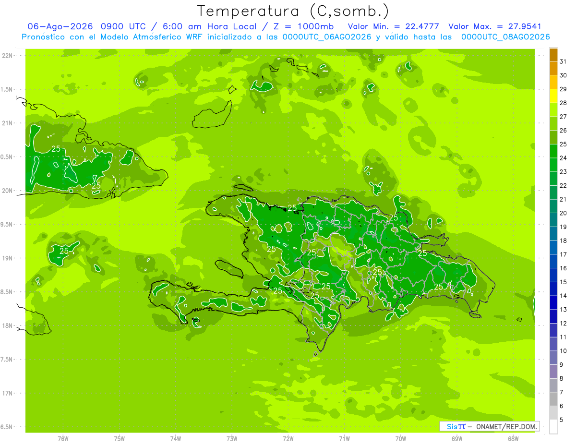Image resolution: width=576 pixels, height=445 pixels.
Task: Click the 31 value on the color scale
Action: coord(564,61)
